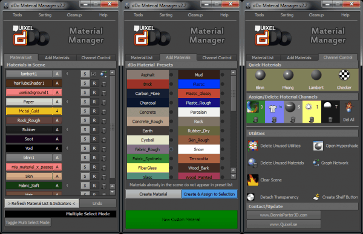Delete Paper material with its trash icon
Image resolution: width=363 pixels, height=234 pixels.
[x=104, y=102]
